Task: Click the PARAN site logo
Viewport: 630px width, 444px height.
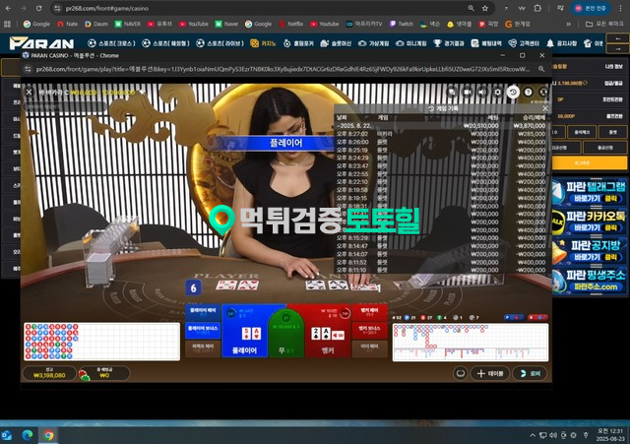Action: (x=41, y=43)
